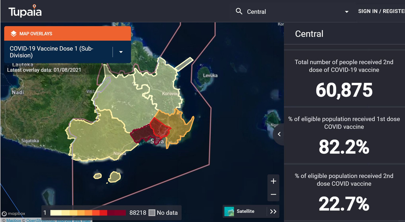Click the Sigatoka map label

point(30,141)
